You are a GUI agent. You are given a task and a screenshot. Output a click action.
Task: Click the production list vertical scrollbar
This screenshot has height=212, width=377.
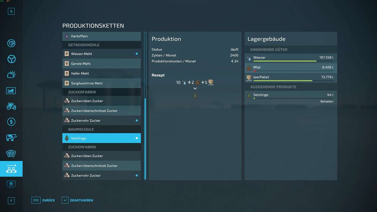pyautogui.click(x=145, y=138)
